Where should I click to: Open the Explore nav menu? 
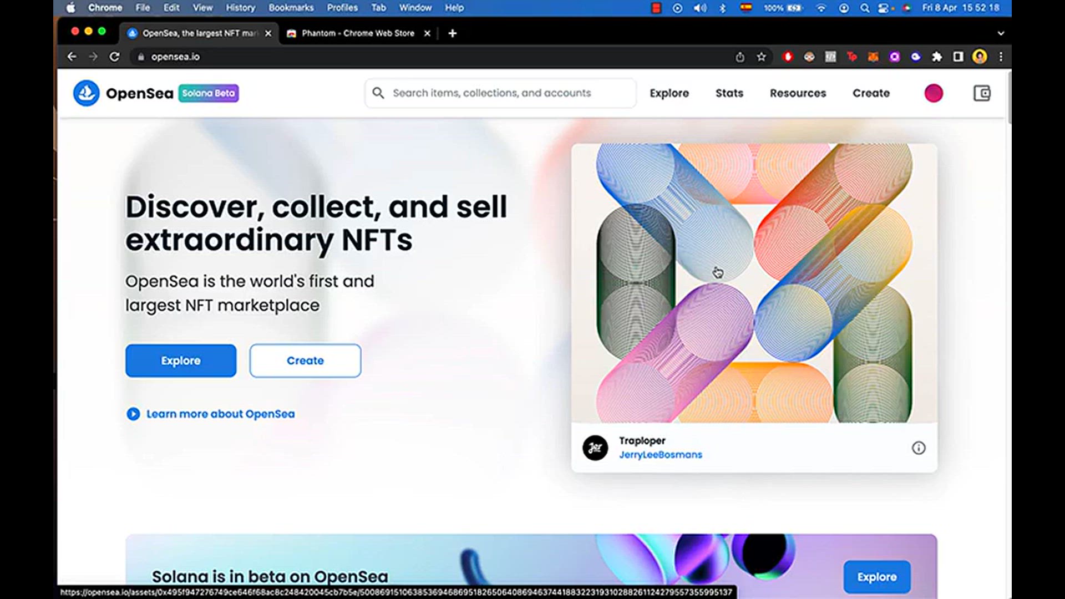click(669, 93)
